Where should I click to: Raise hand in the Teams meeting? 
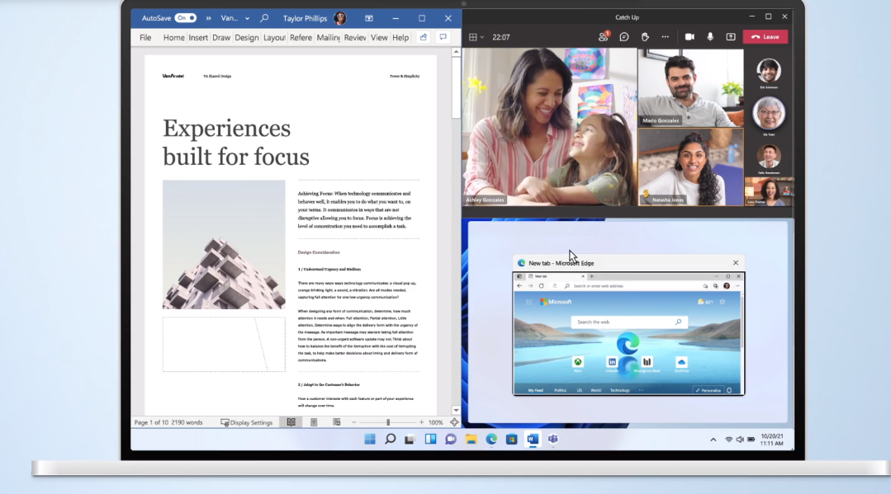point(645,37)
